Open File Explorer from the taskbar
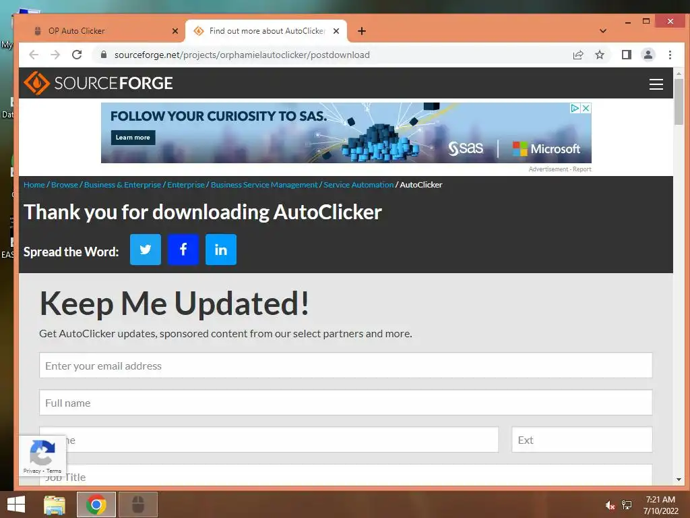This screenshot has height=518, width=690. point(55,505)
